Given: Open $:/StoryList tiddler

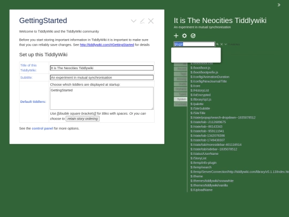Looking at the screenshot, I should click(199, 158).
